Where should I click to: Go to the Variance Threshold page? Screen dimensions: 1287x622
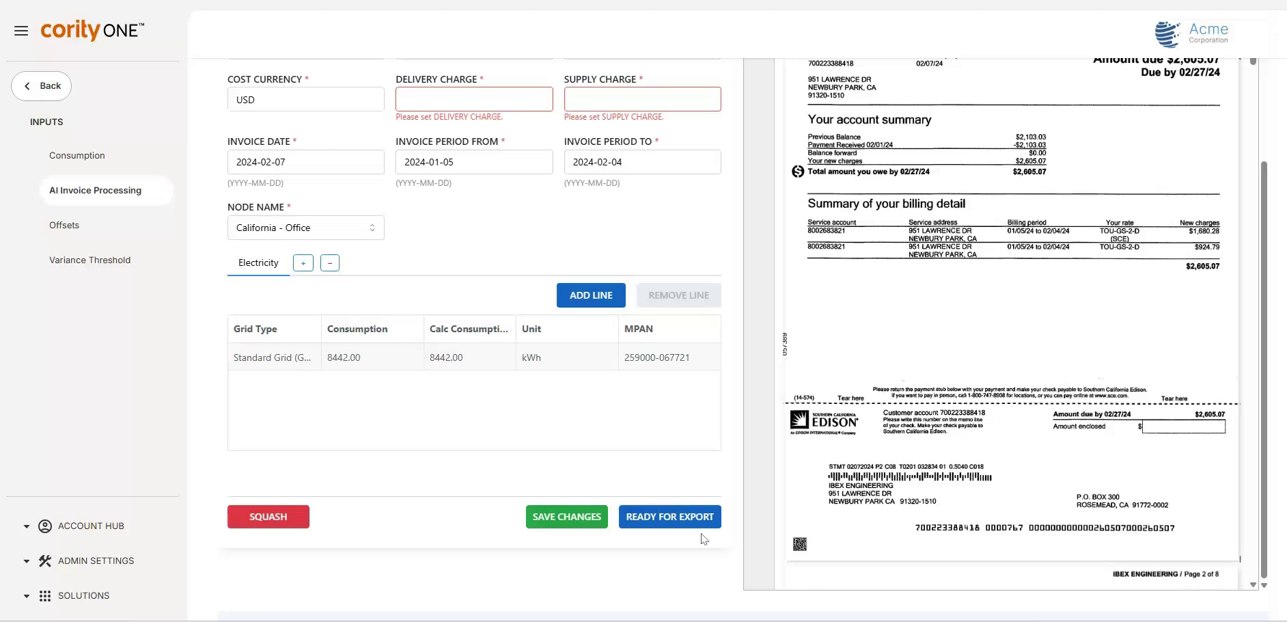pos(89,260)
